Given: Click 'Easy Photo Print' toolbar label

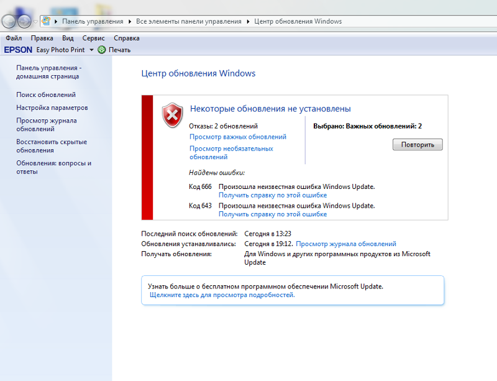Looking at the screenshot, I should coord(60,50).
